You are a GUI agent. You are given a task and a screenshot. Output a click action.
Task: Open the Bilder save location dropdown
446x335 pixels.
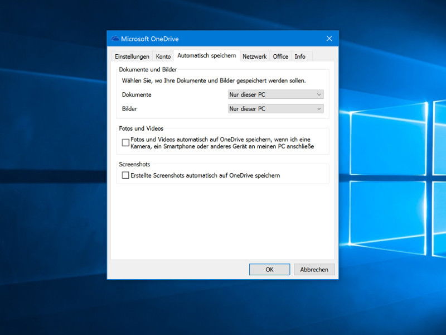tap(276, 108)
